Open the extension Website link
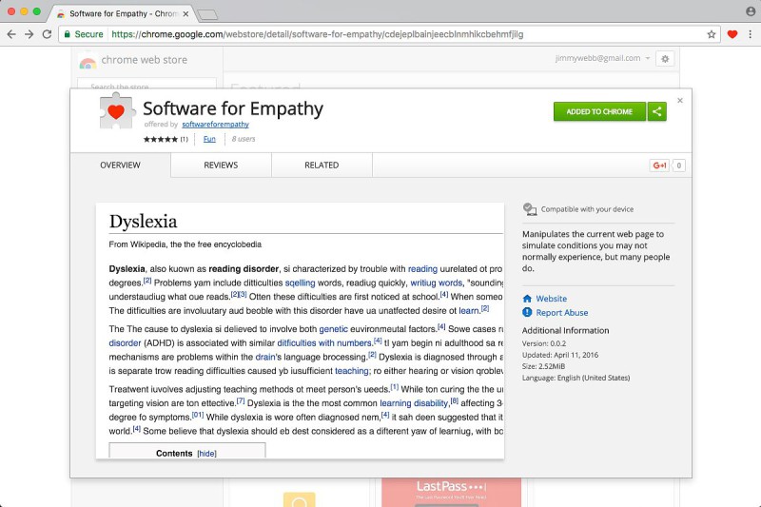The image size is (761, 507). [x=552, y=299]
